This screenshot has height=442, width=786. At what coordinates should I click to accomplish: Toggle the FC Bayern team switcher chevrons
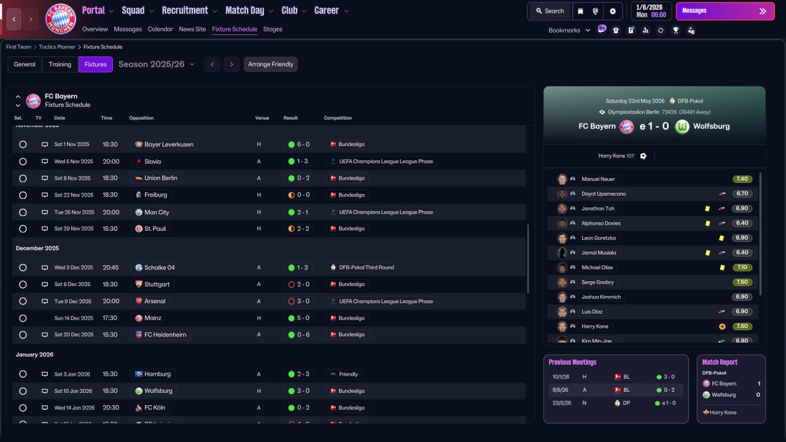click(18, 101)
